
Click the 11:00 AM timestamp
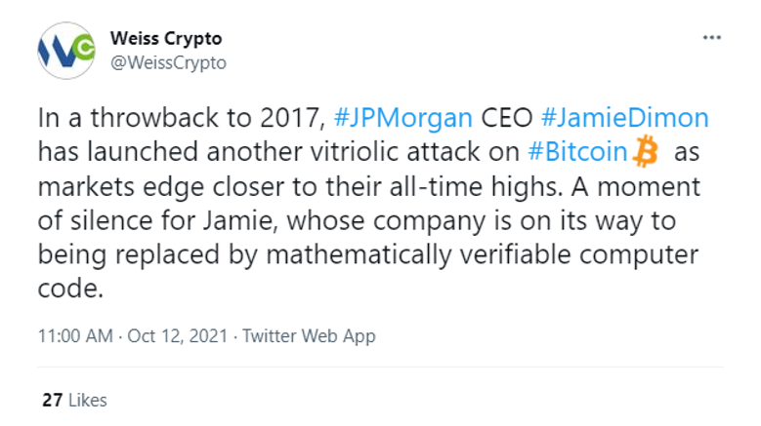(75, 335)
